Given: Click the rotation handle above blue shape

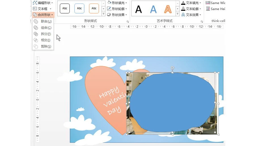Looking at the screenshot, I should point(172,68).
